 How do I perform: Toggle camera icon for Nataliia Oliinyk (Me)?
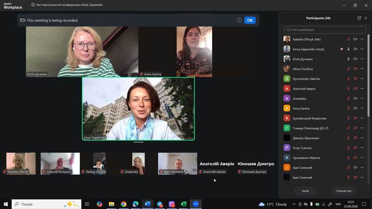(355, 40)
